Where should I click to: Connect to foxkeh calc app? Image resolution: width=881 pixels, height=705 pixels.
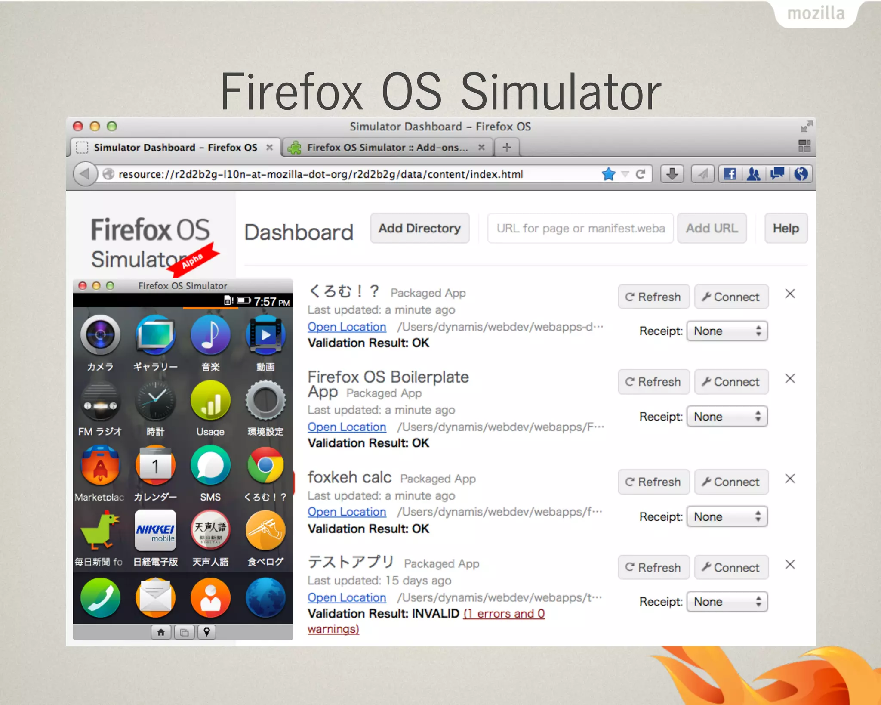[x=731, y=482]
